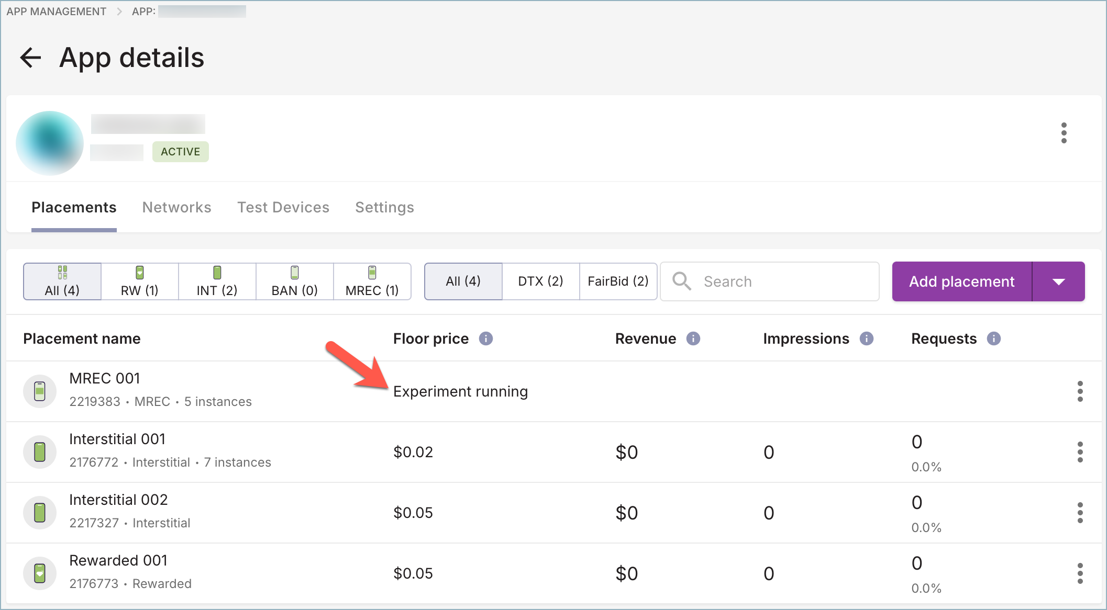Viewport: 1107px width, 610px height.
Task: Open the app header three-dot menu
Action: click(1064, 133)
